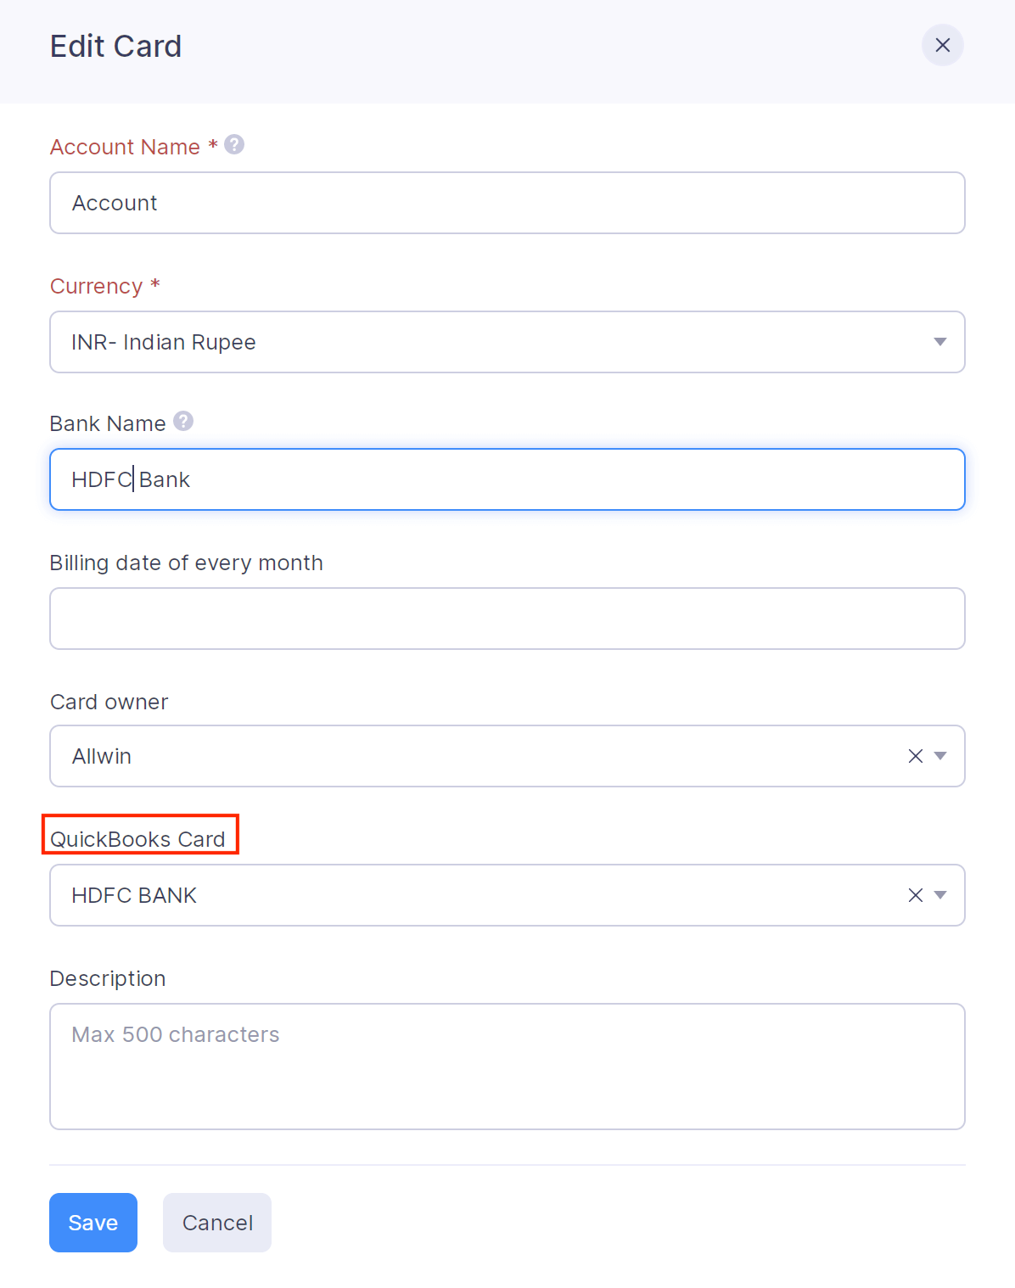Image resolution: width=1015 pixels, height=1288 pixels.
Task: Click the INR- Indian Rupee selection
Action: click(164, 342)
